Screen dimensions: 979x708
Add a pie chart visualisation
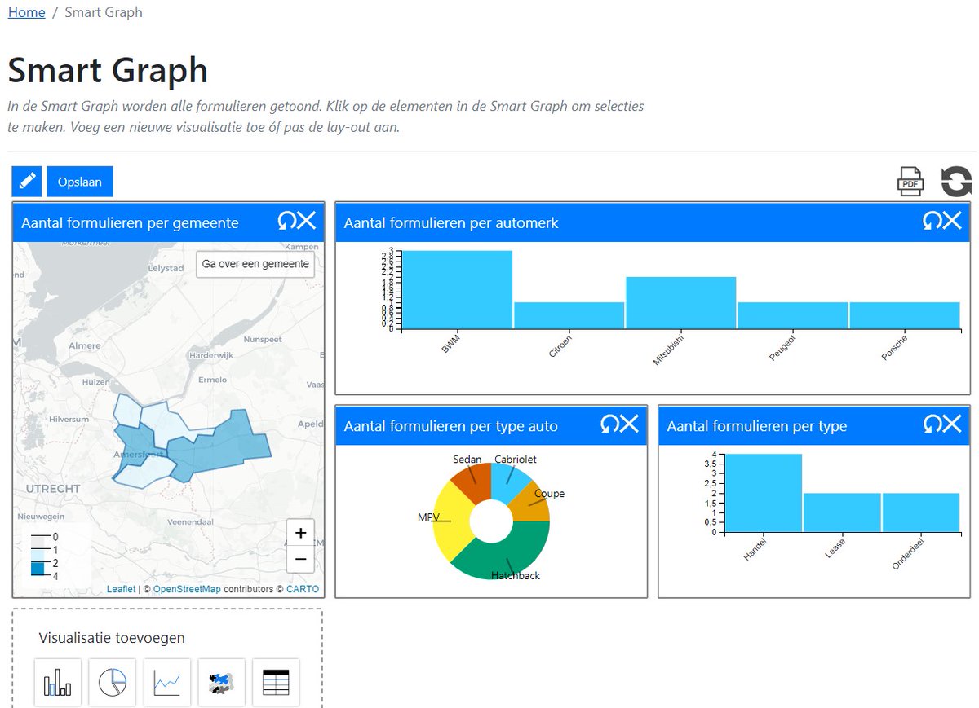coord(113,683)
